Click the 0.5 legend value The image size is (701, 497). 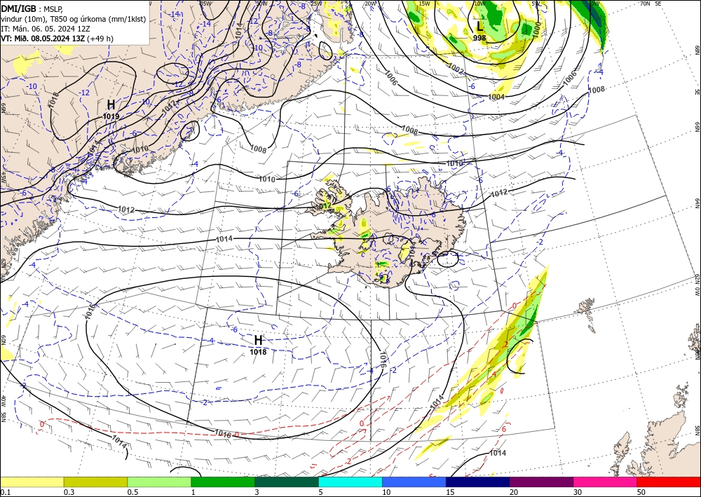click(132, 492)
